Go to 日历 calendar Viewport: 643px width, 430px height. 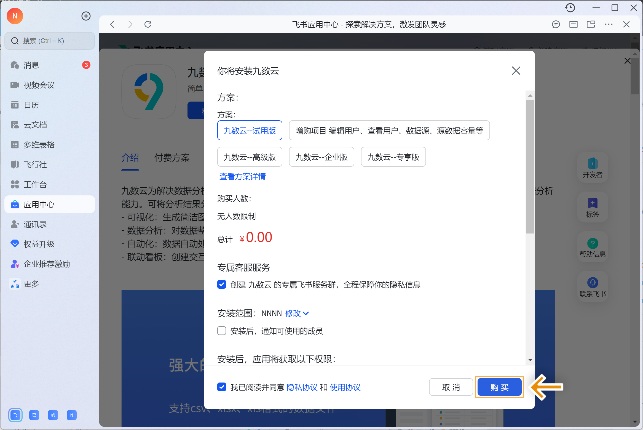click(50, 105)
